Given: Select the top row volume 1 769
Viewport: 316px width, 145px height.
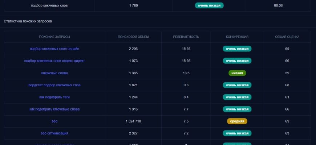Looking at the screenshot, I should pos(133,5).
